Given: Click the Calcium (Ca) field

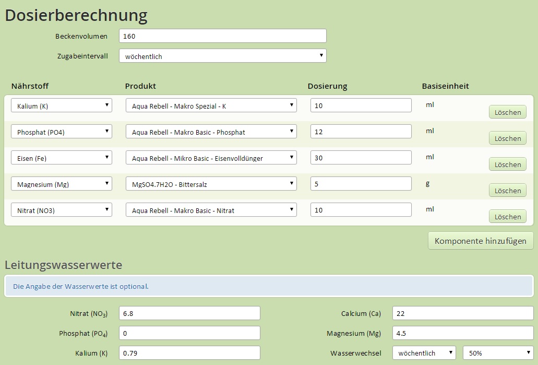Looking at the screenshot, I should 463,313.
